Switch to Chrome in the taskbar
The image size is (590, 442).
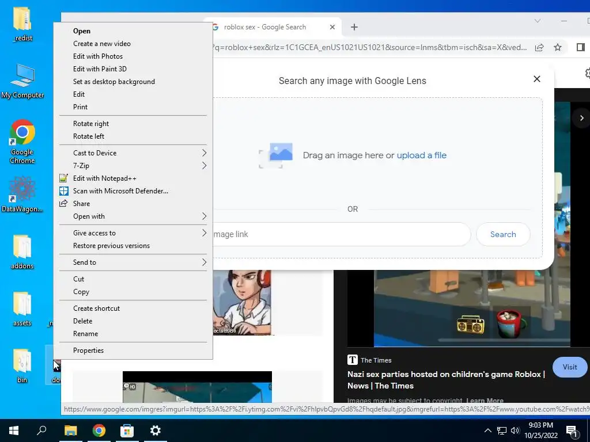pyautogui.click(x=99, y=430)
